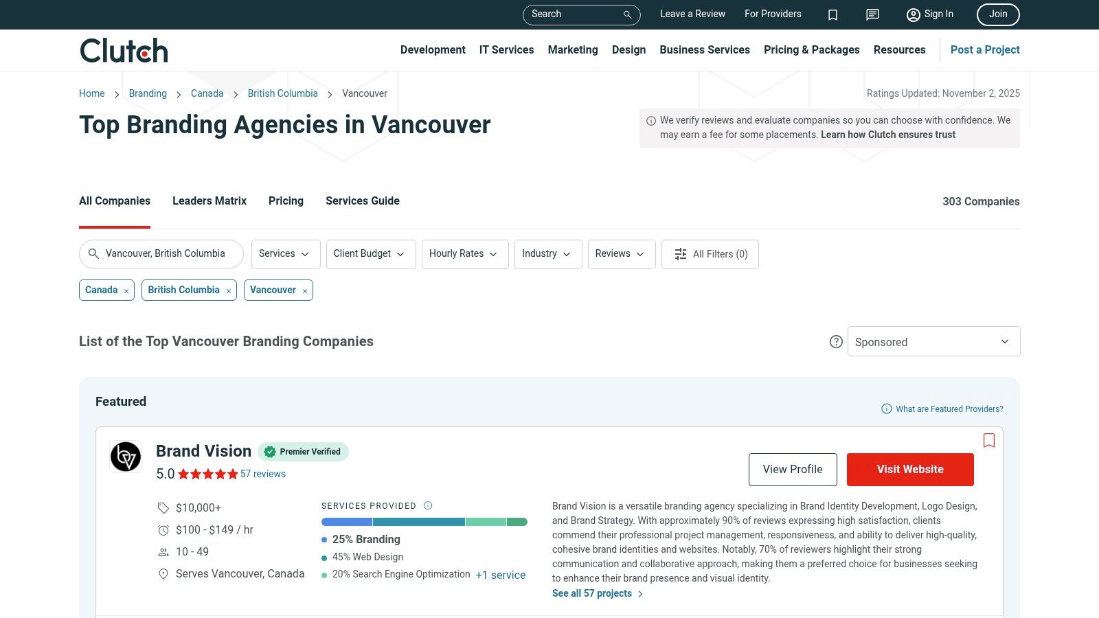Switch to the Leaders Matrix tab
The width and height of the screenshot is (1099, 618).
click(x=209, y=201)
